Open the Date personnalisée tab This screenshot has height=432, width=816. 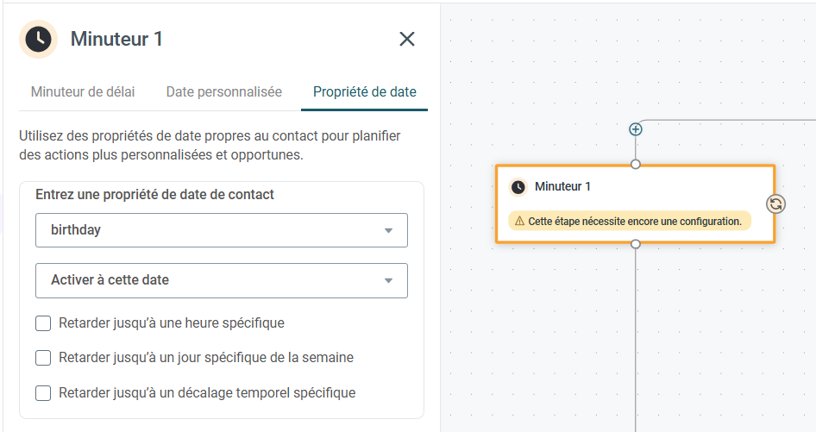tap(223, 92)
